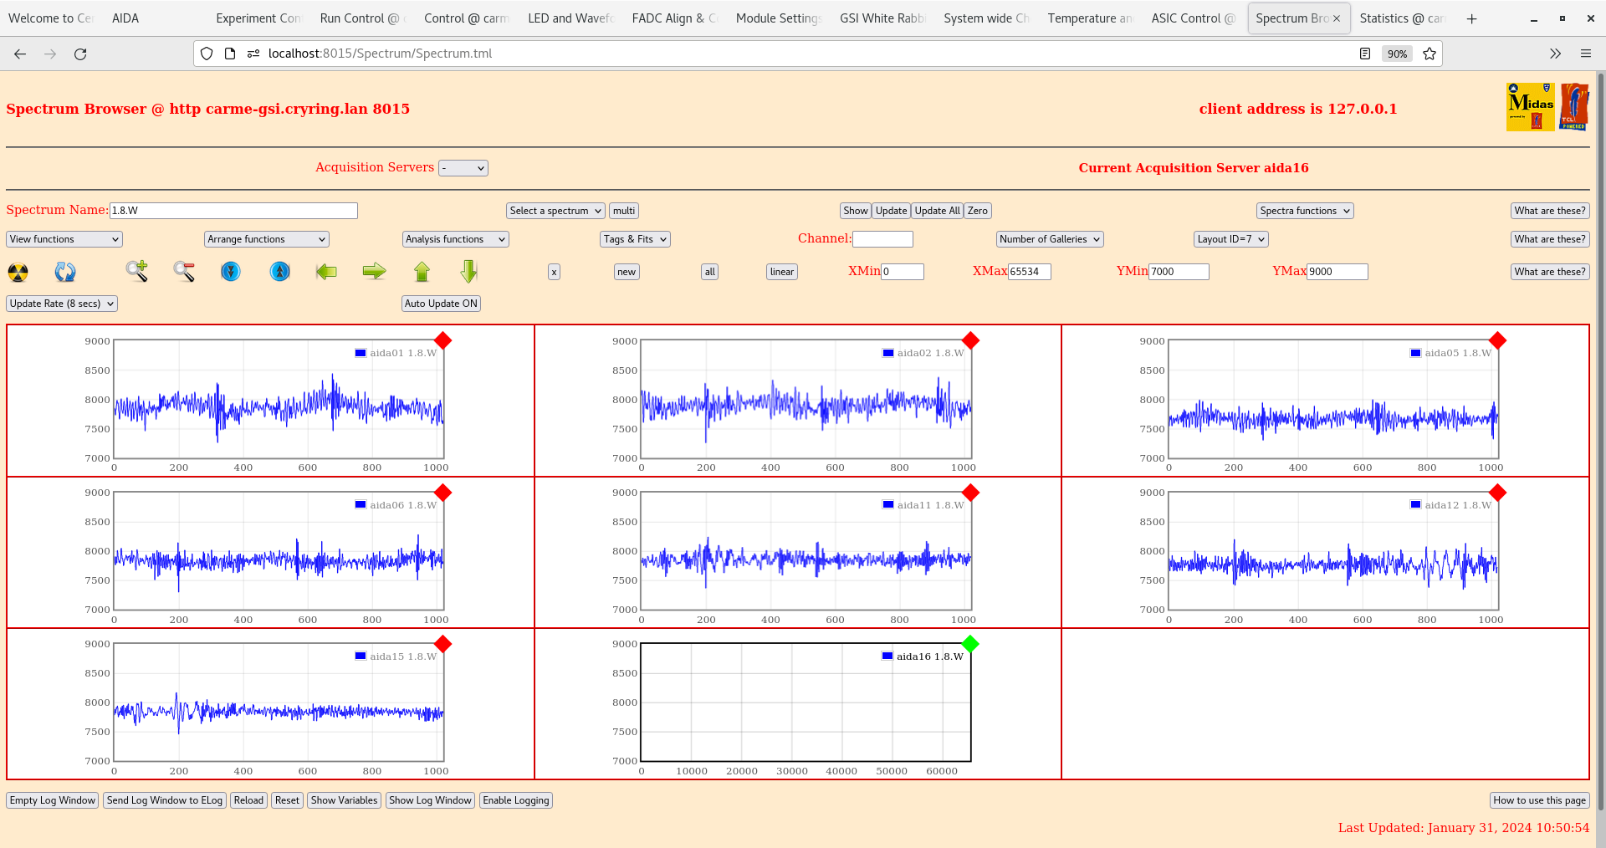Click the blue refresh arrows icon

[x=65, y=272]
